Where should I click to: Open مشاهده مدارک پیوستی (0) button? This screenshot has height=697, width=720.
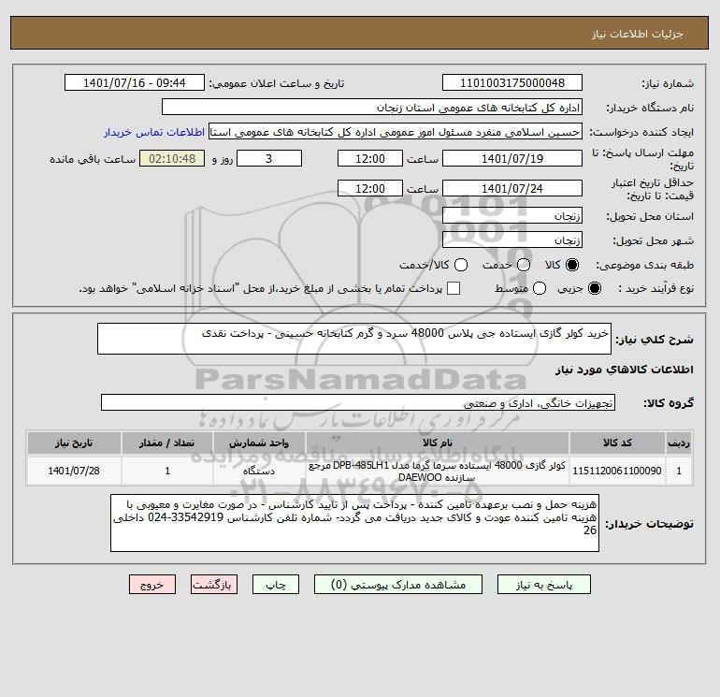click(x=398, y=585)
